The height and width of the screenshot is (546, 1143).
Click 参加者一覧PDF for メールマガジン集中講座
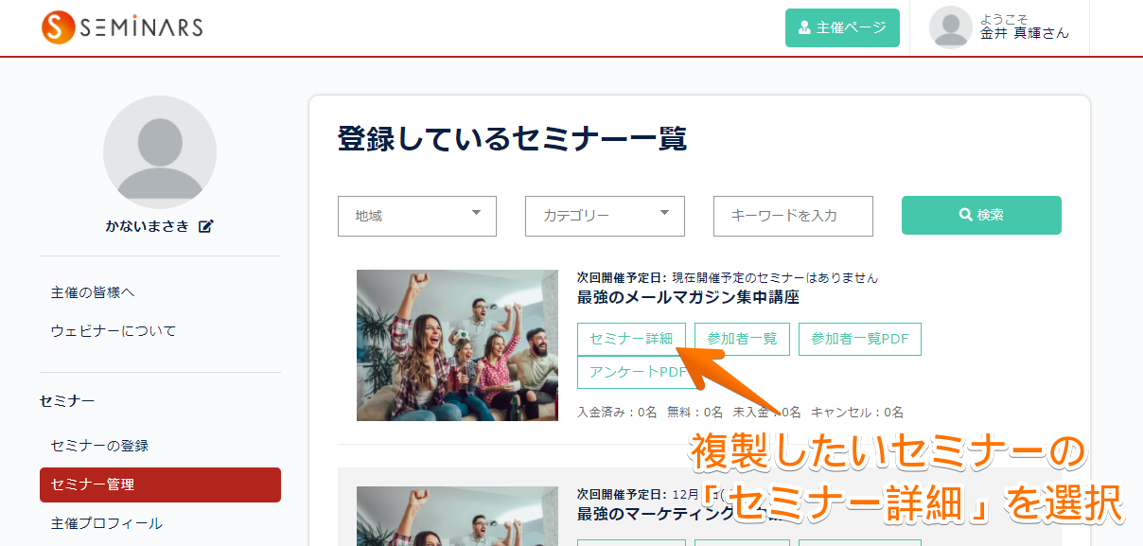click(859, 339)
